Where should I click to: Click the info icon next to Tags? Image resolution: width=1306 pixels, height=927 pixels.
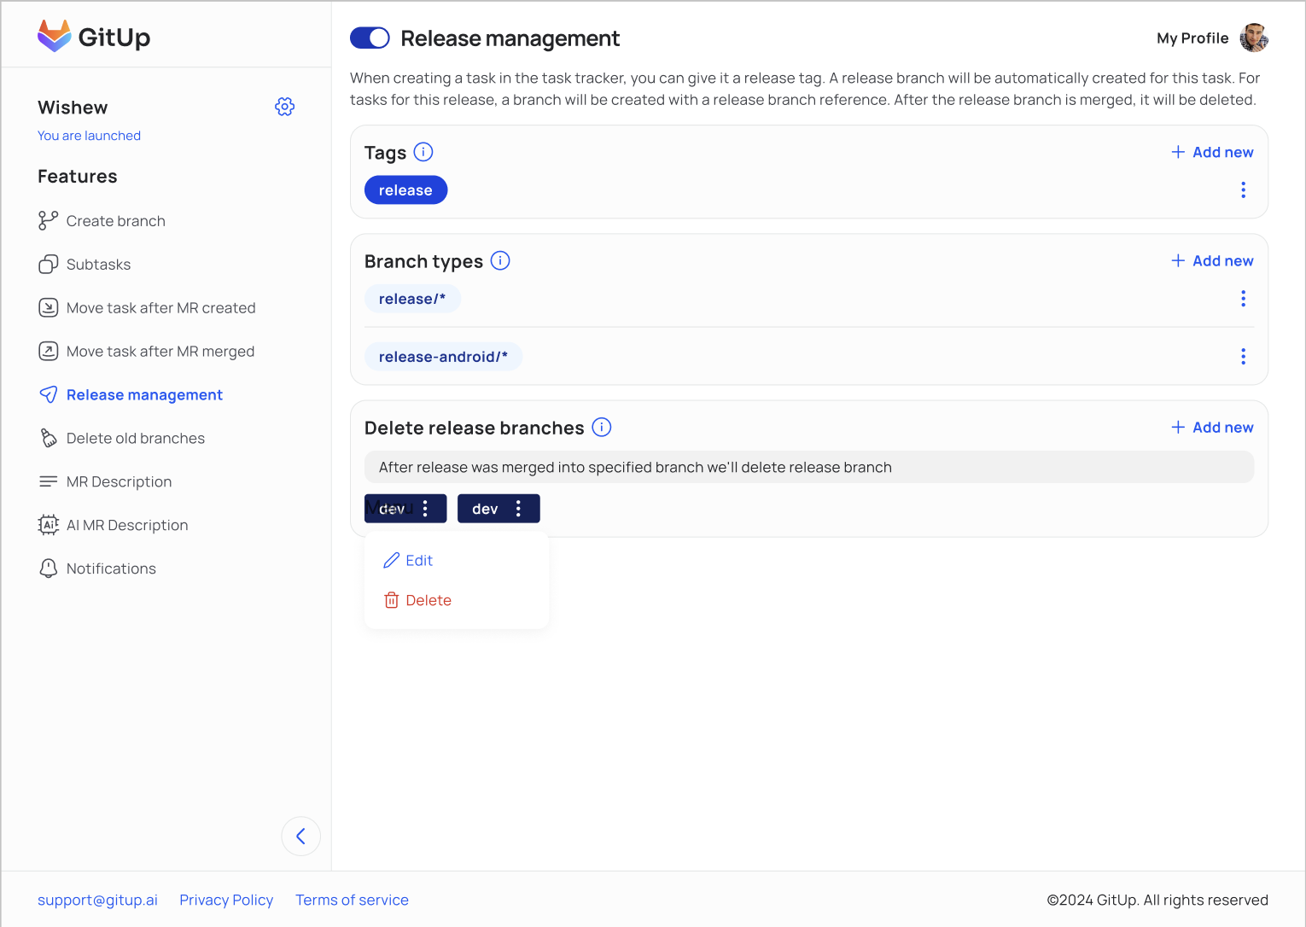coord(423,152)
